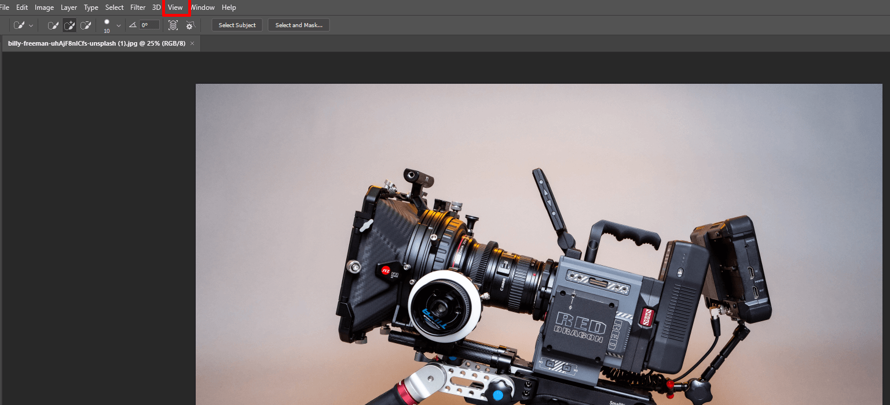The image size is (890, 405).
Task: Choose the Add to selection mode icon
Action: pos(69,25)
